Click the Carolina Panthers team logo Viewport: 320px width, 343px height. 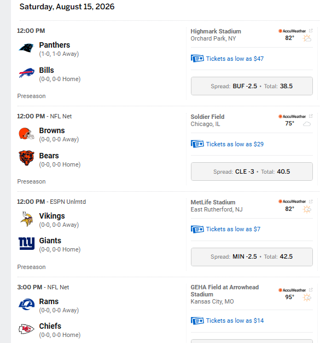coord(26,48)
